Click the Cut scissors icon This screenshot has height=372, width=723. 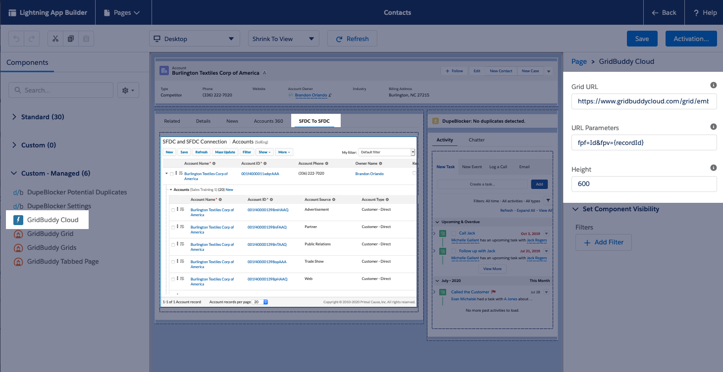pos(55,39)
